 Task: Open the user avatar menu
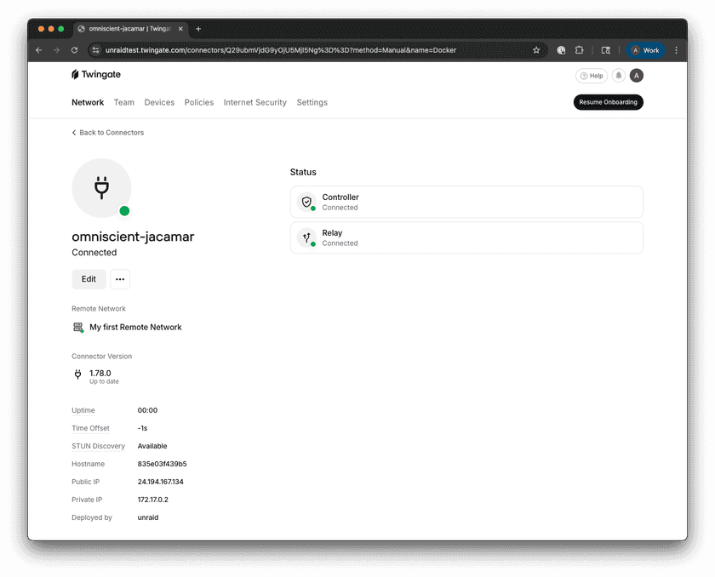pos(637,76)
